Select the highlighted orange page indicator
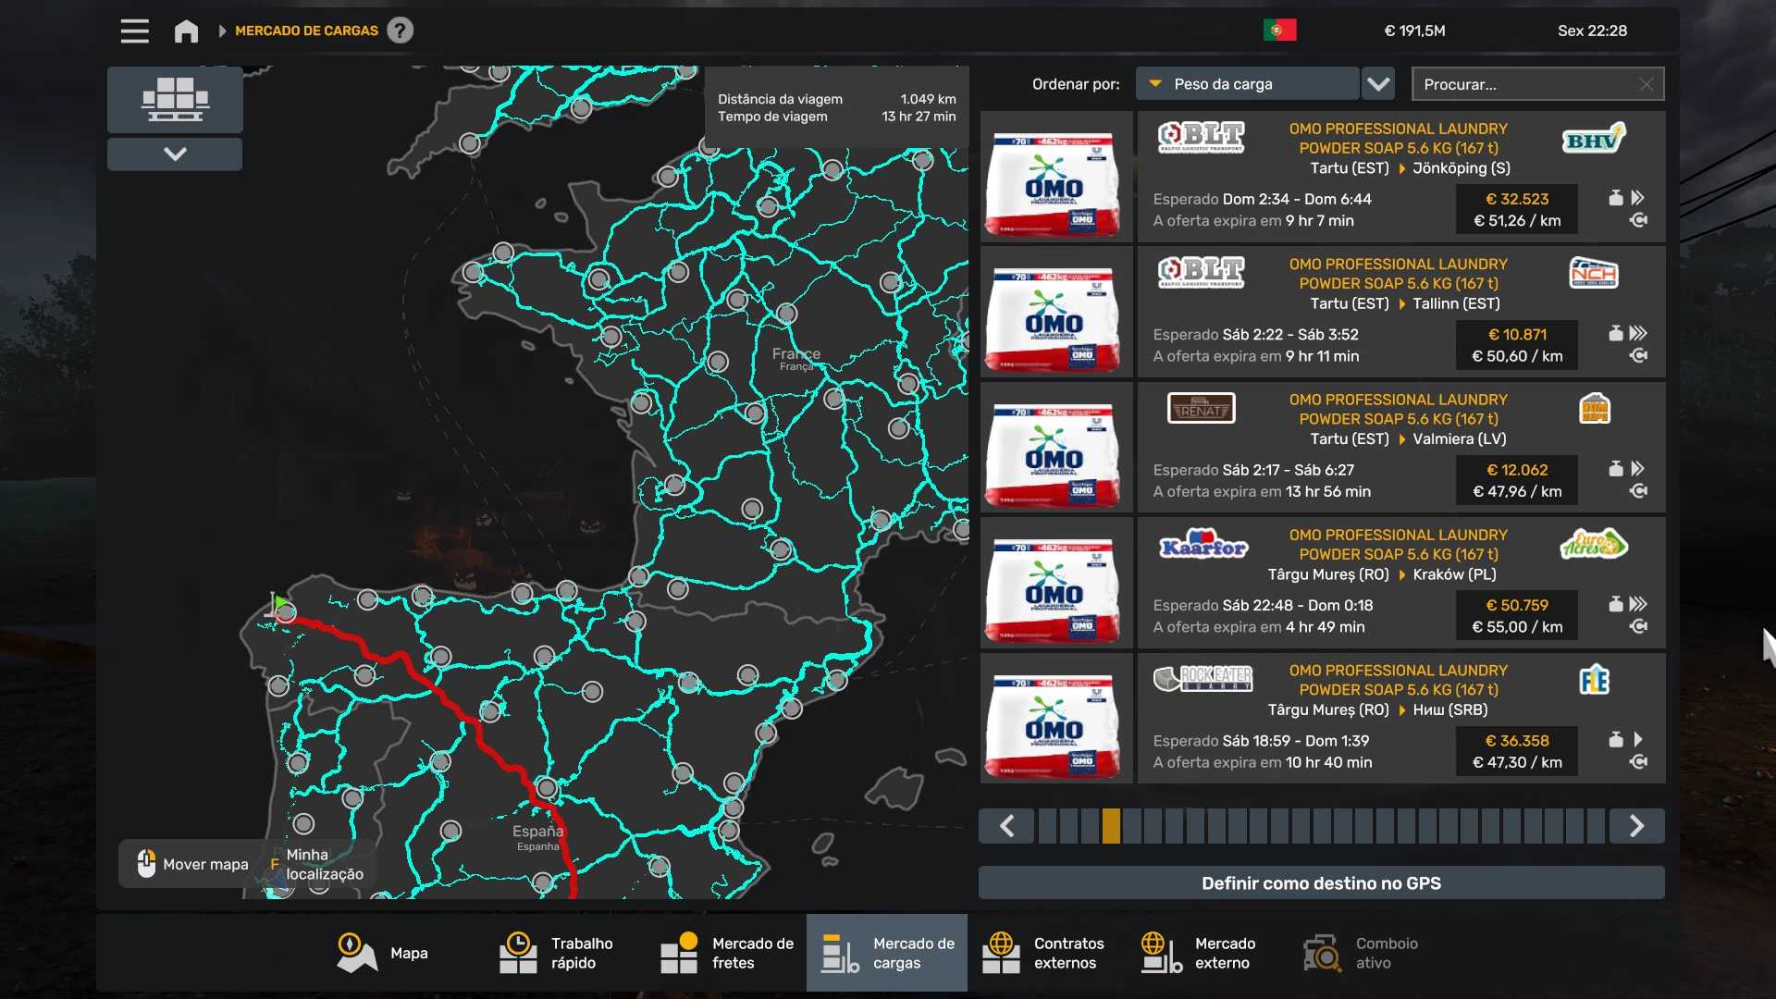The height and width of the screenshot is (999, 1776). [1111, 825]
